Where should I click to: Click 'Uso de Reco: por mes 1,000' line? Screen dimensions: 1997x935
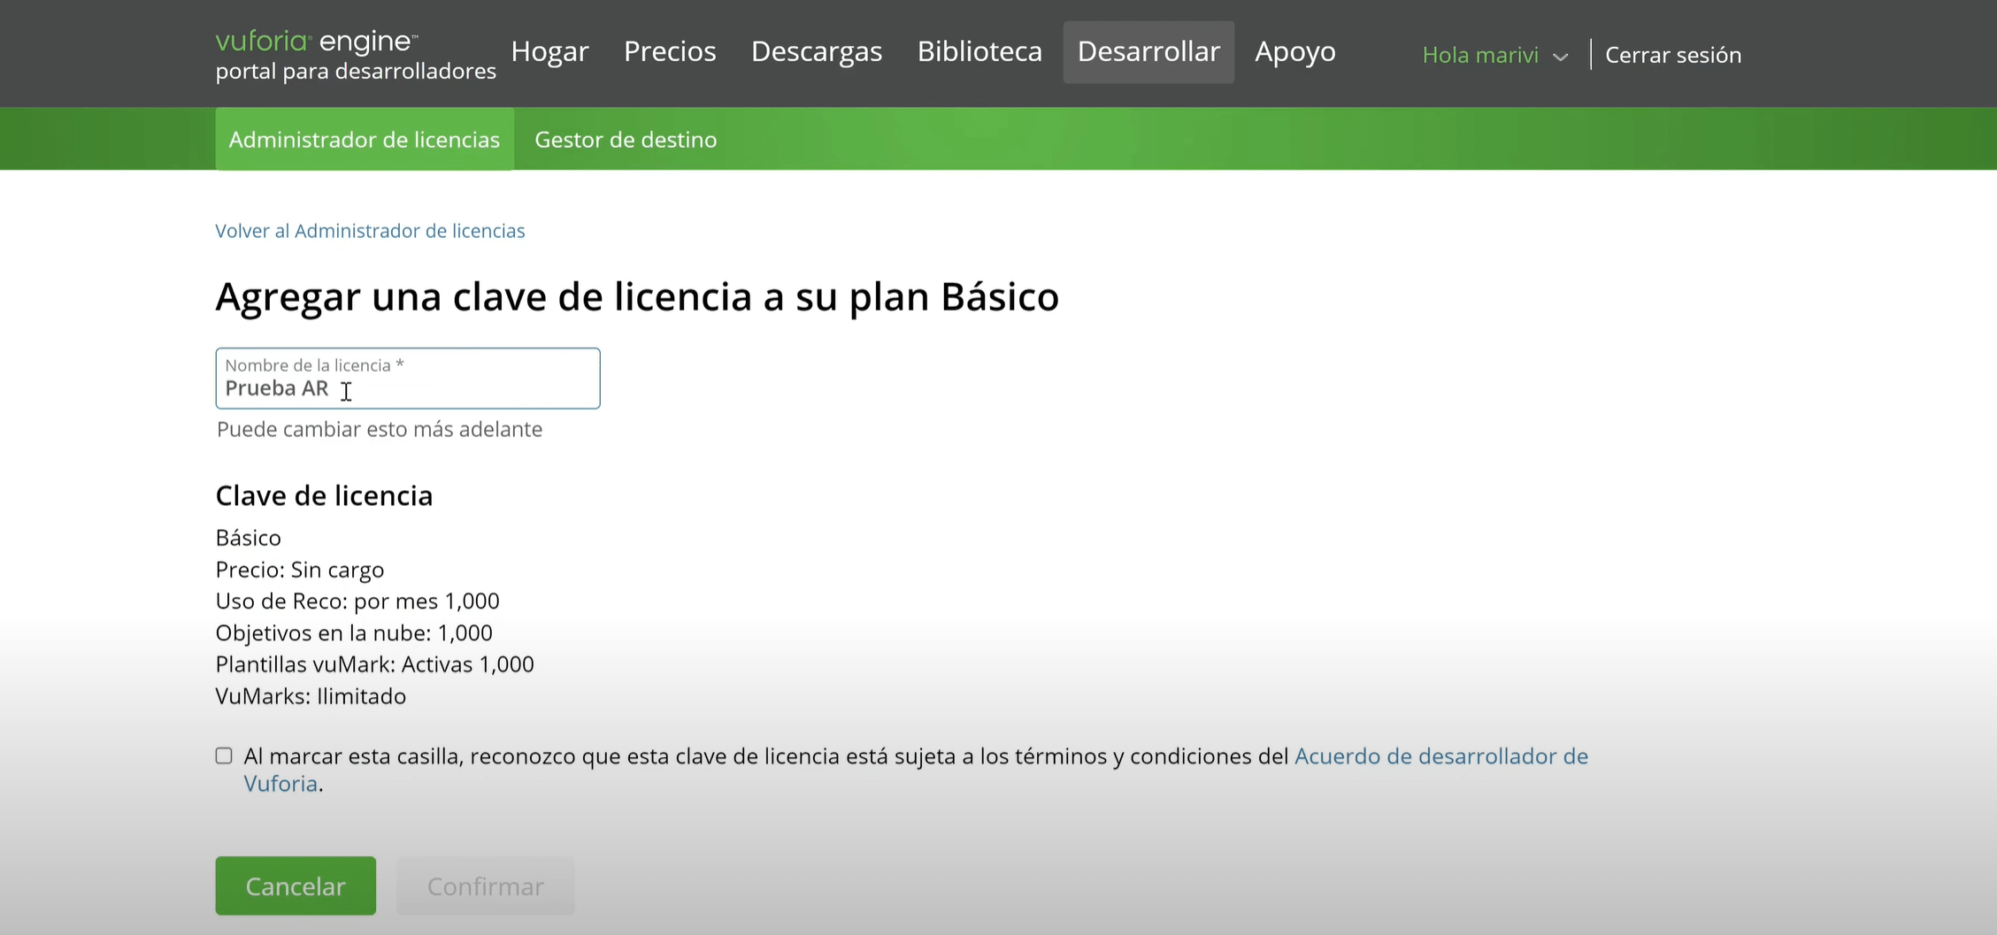click(x=357, y=602)
